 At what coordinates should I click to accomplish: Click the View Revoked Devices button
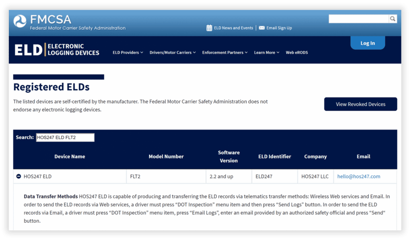tap(360, 104)
